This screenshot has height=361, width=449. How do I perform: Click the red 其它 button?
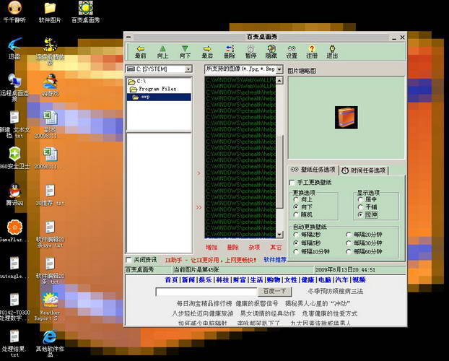pos(276,247)
